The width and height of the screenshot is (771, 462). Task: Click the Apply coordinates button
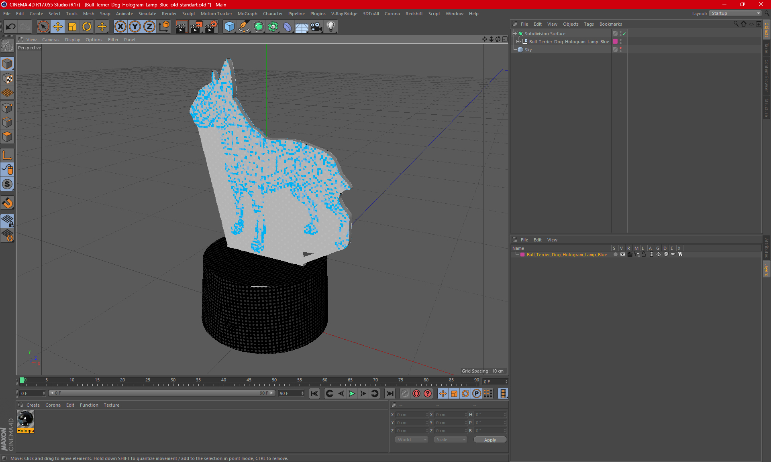[x=490, y=440]
